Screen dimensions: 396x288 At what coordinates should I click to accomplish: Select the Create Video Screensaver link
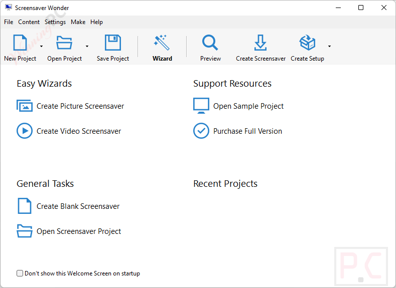[x=79, y=131]
